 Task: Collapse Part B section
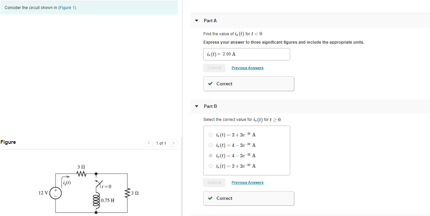(x=196, y=106)
